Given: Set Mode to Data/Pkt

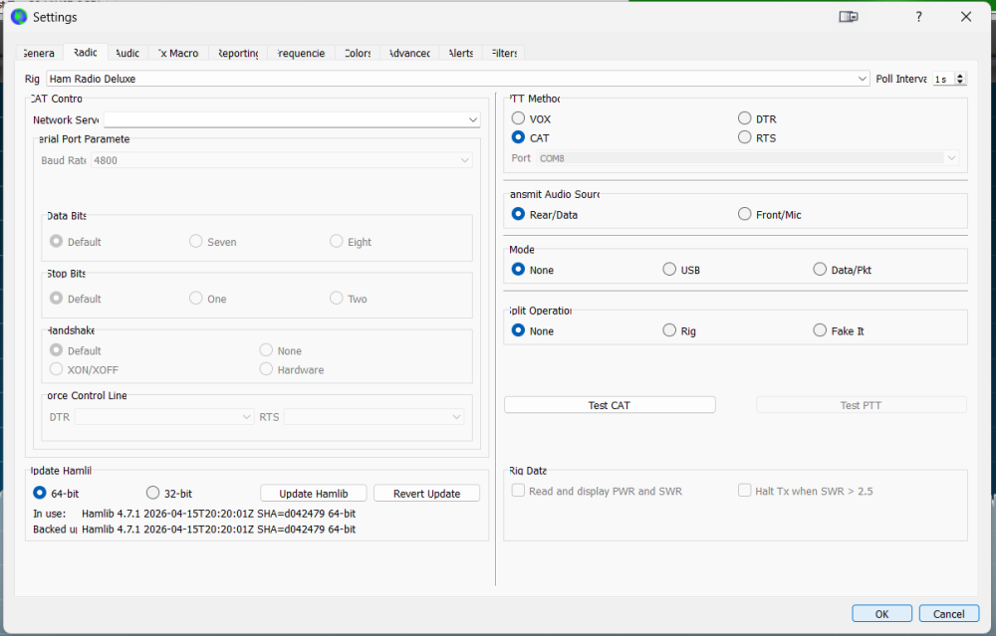Looking at the screenshot, I should pos(843,270).
